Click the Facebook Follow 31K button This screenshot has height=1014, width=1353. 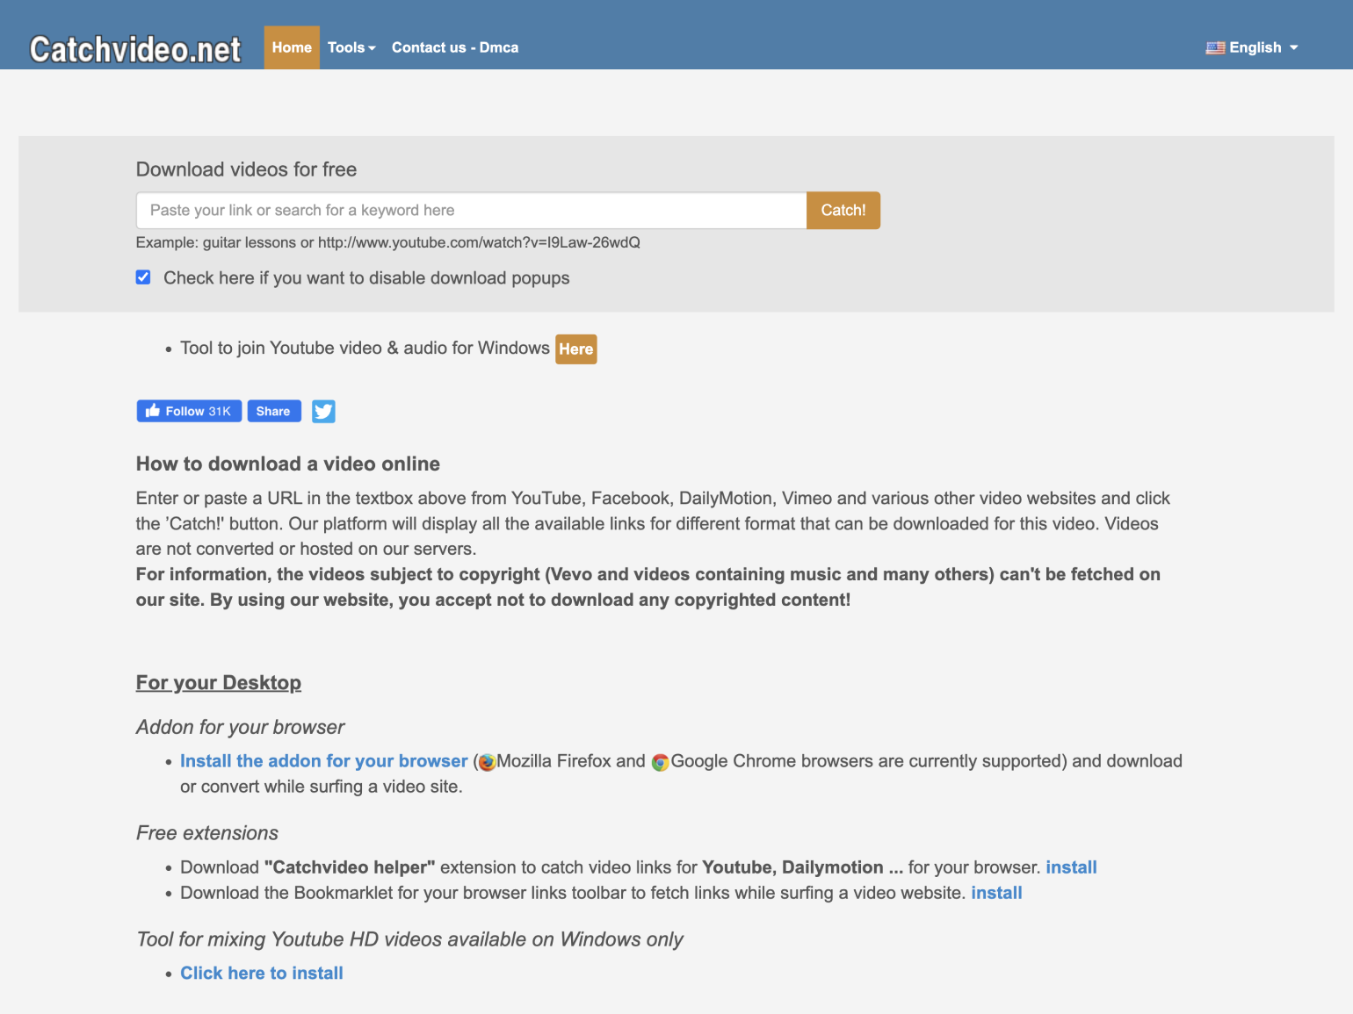click(x=189, y=411)
